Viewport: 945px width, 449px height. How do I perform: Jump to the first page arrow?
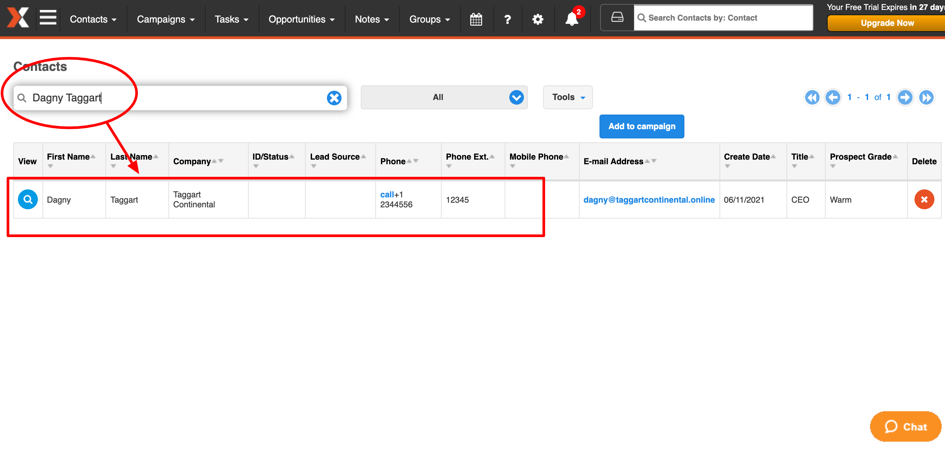[812, 97]
